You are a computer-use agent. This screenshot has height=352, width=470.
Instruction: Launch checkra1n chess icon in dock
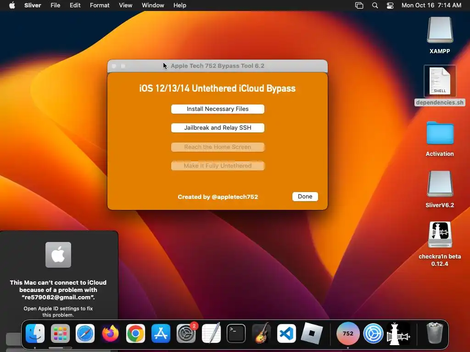pos(398,333)
